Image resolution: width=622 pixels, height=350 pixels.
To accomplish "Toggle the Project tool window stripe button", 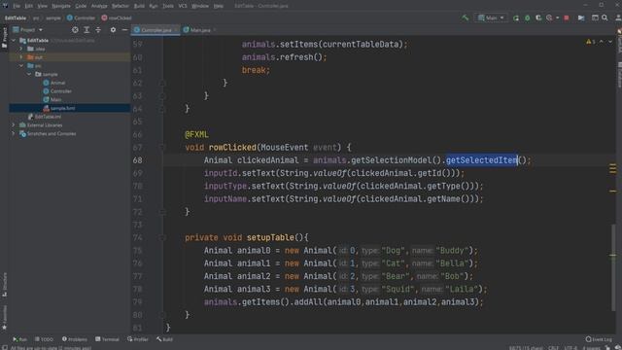I will point(4,38).
